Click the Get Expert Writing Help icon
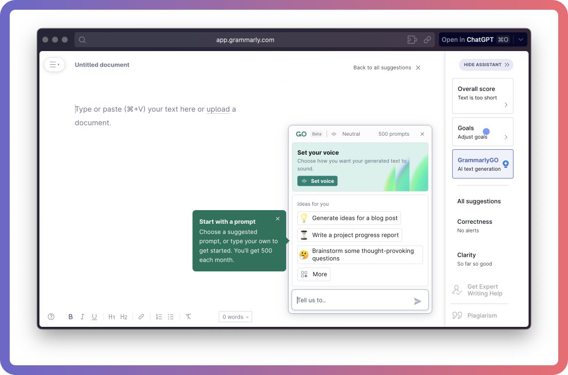The height and width of the screenshot is (375, 568). [x=457, y=290]
